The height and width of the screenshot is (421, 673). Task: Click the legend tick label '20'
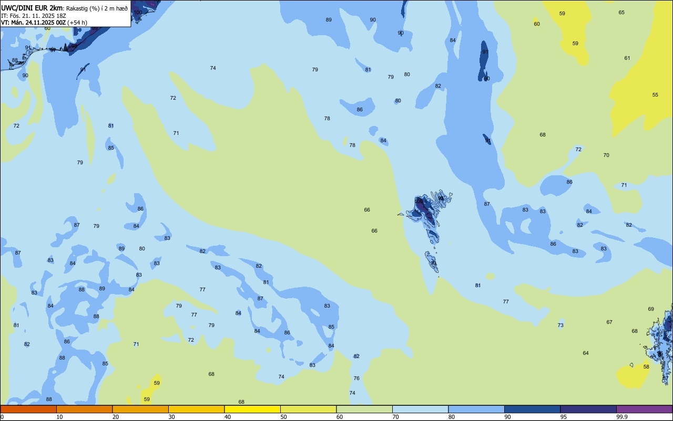116,417
